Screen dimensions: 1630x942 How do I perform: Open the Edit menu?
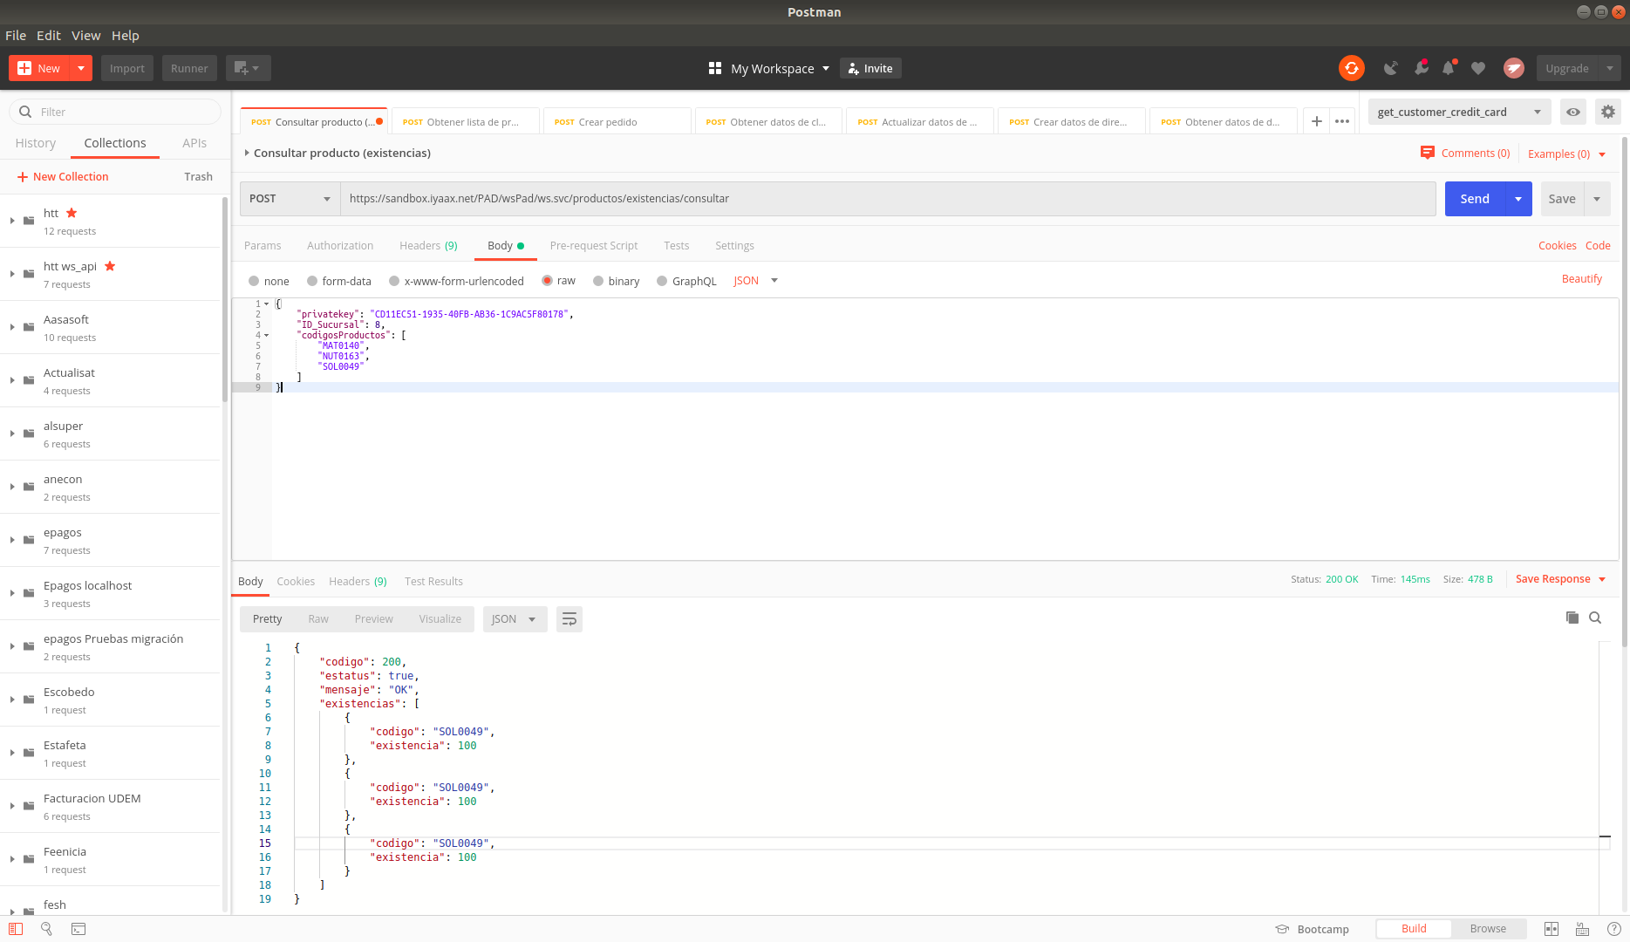coord(48,36)
